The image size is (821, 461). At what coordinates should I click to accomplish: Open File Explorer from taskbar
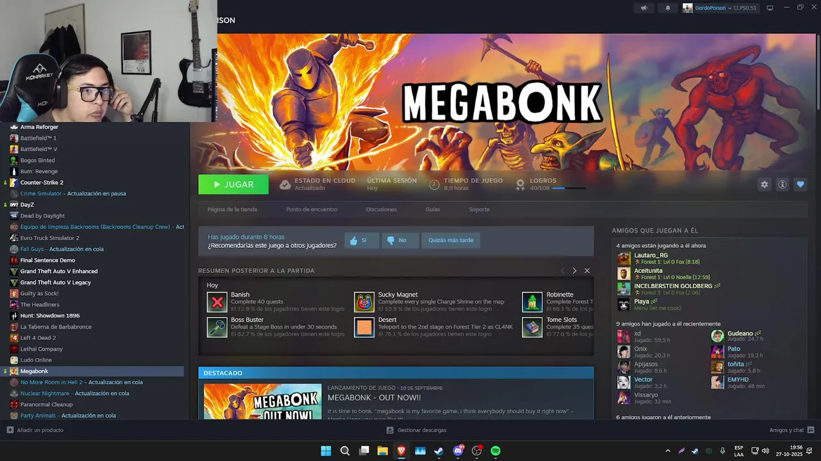click(x=382, y=451)
